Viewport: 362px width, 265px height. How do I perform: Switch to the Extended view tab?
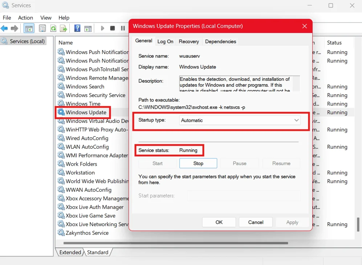[70, 252]
